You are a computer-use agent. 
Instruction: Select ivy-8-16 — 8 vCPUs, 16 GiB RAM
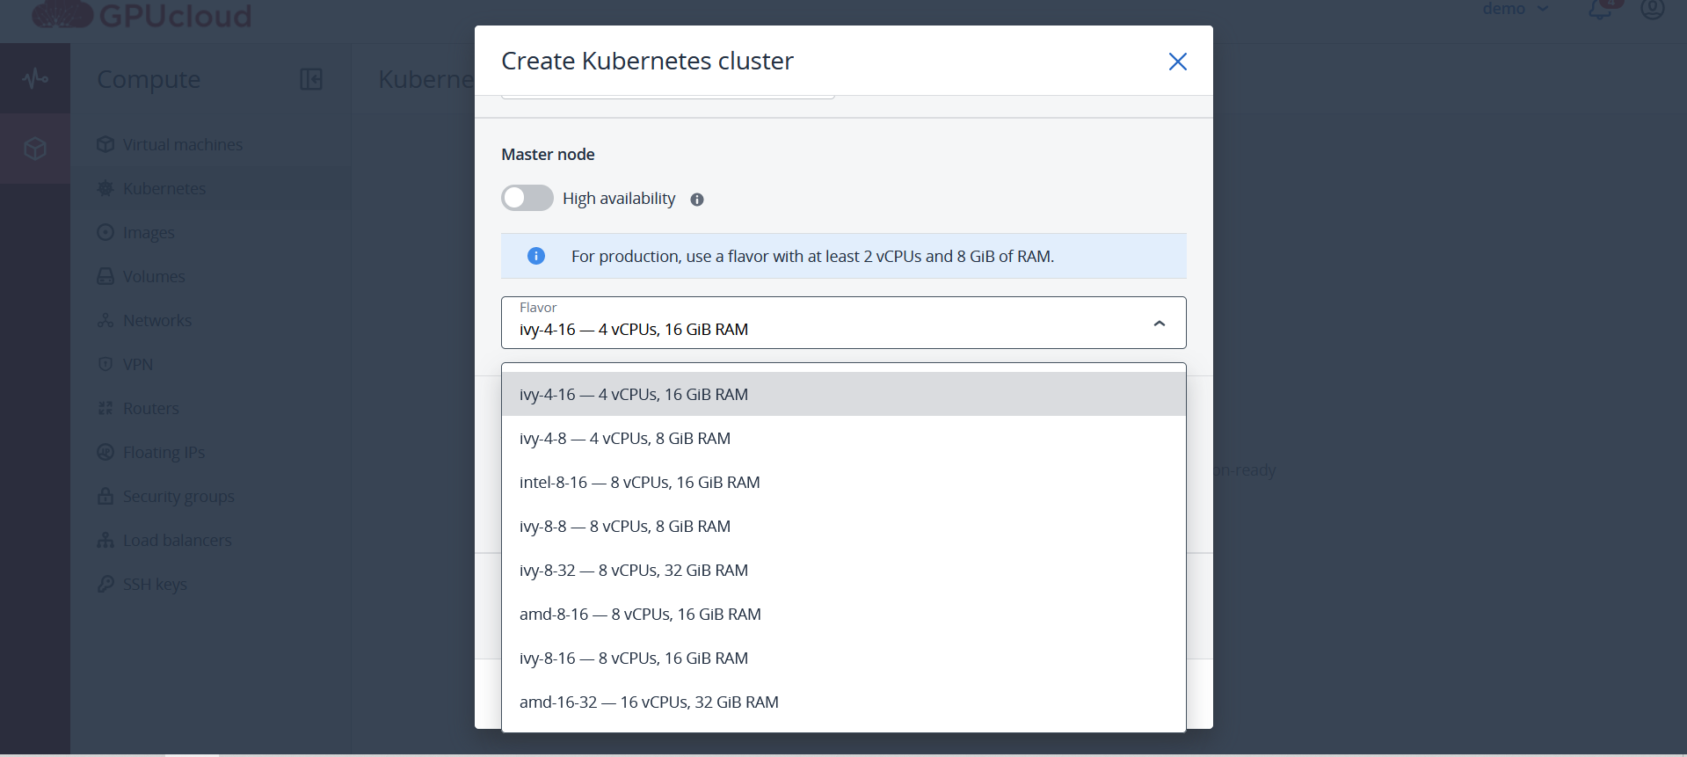pyautogui.click(x=844, y=658)
